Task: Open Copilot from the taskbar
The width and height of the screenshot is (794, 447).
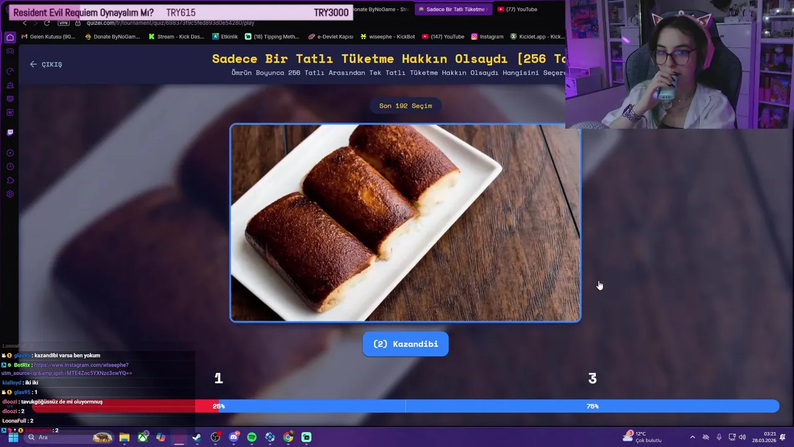Action: (161, 437)
